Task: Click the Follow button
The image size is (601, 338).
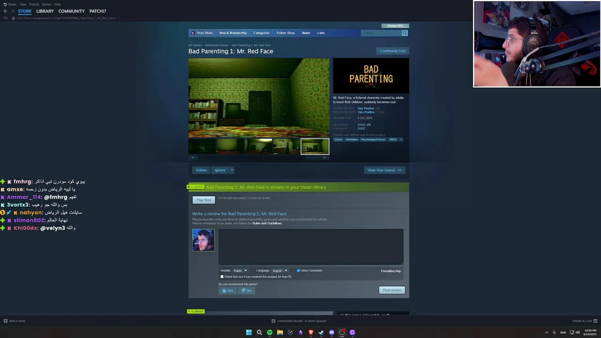Action: 201,170
